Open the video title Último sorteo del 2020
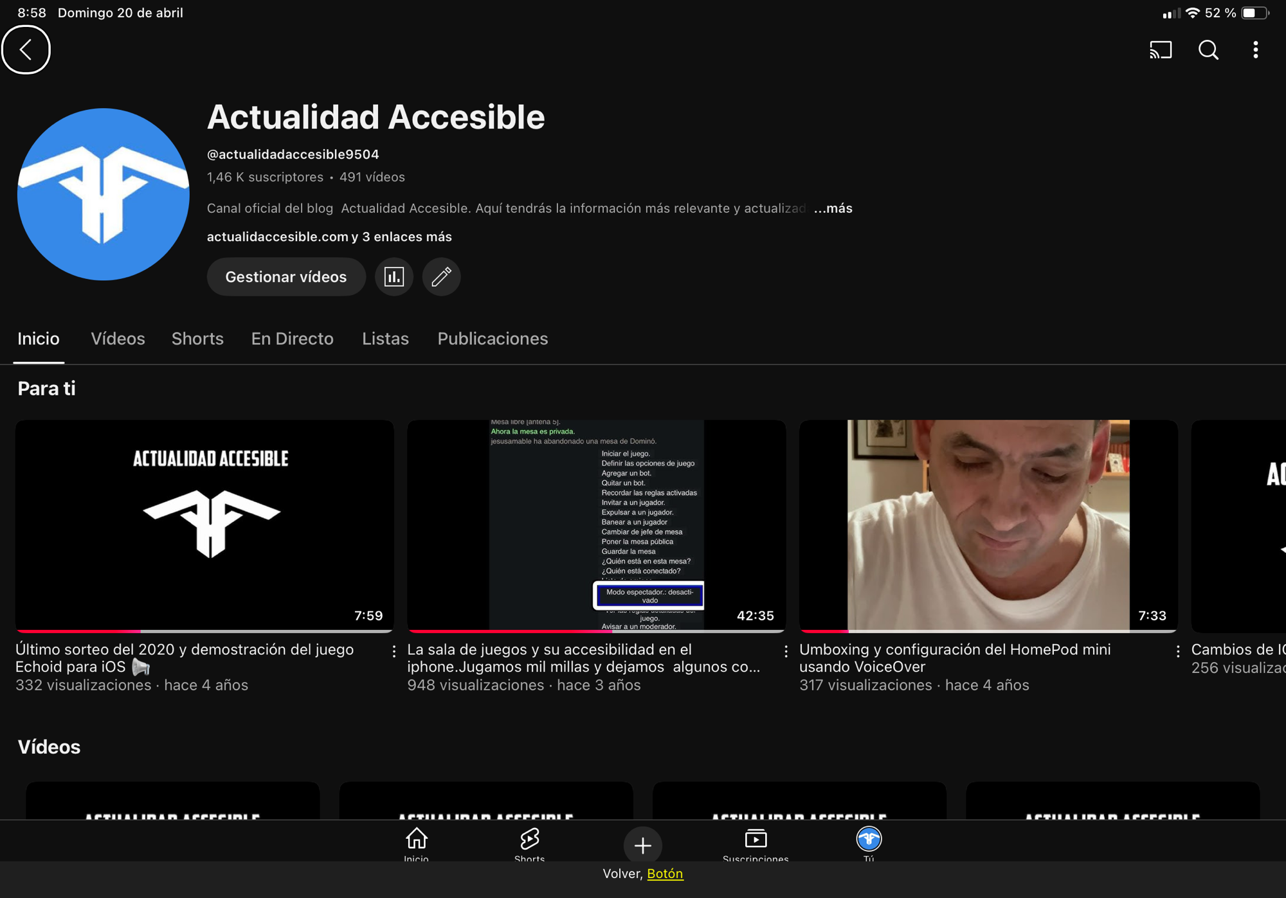The height and width of the screenshot is (898, 1286). [x=185, y=658]
